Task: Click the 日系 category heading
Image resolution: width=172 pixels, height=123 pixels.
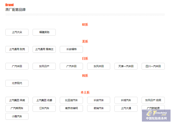Action: click(x=85, y=59)
